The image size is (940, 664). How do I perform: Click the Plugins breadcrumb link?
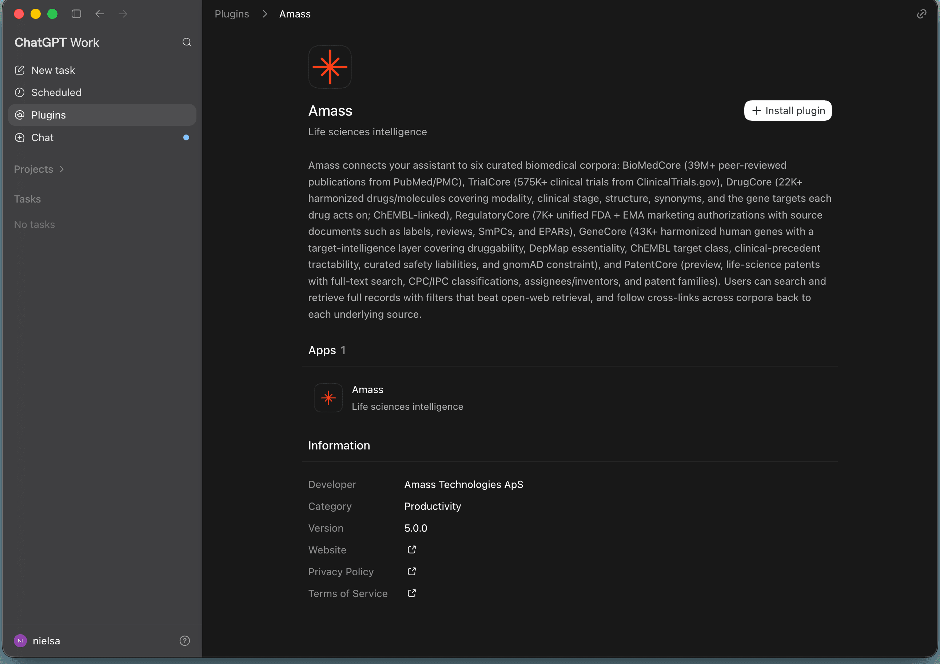(232, 14)
